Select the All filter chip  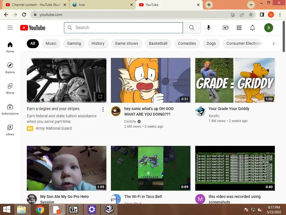point(33,43)
